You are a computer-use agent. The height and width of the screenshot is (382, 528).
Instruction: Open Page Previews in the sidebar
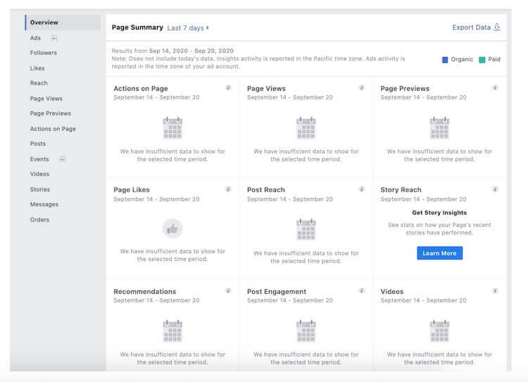51,113
